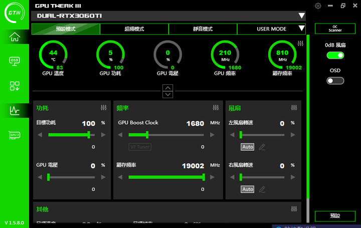Image resolution: width=361 pixels, height=228 pixels.
Task: Click the GPU 頻率 gauge
Action: coord(225,55)
